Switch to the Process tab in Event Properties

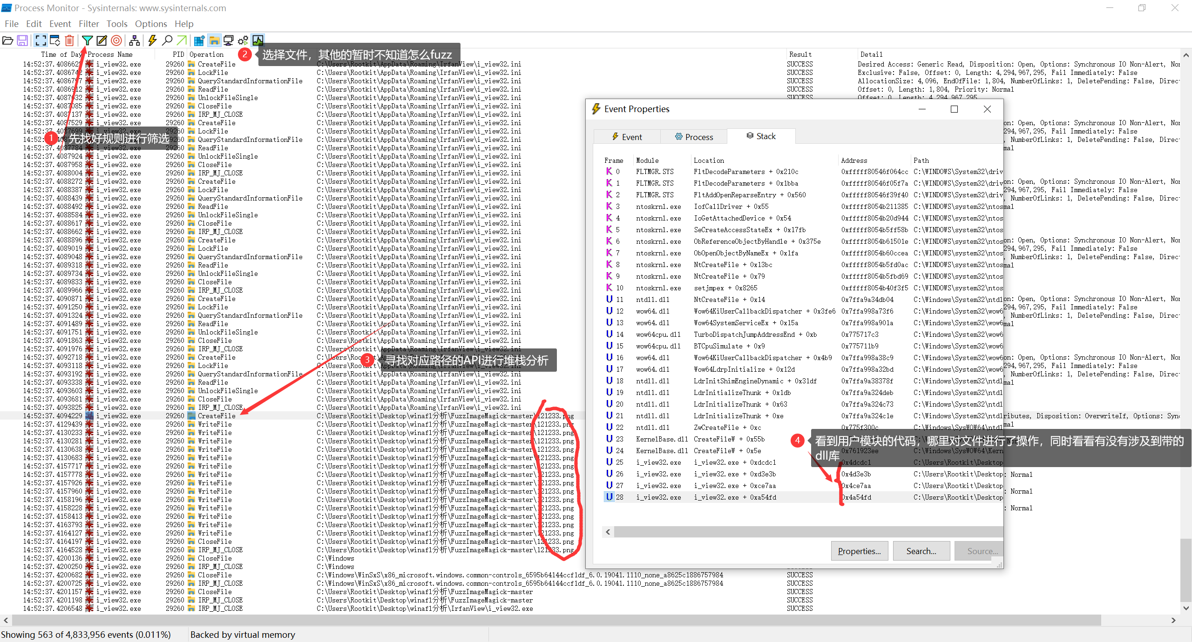pyautogui.click(x=694, y=136)
